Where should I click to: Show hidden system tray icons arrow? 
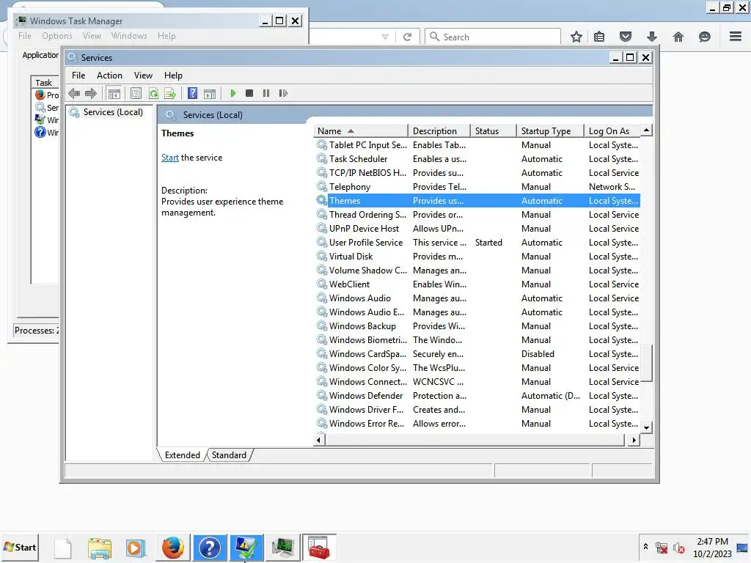645,546
